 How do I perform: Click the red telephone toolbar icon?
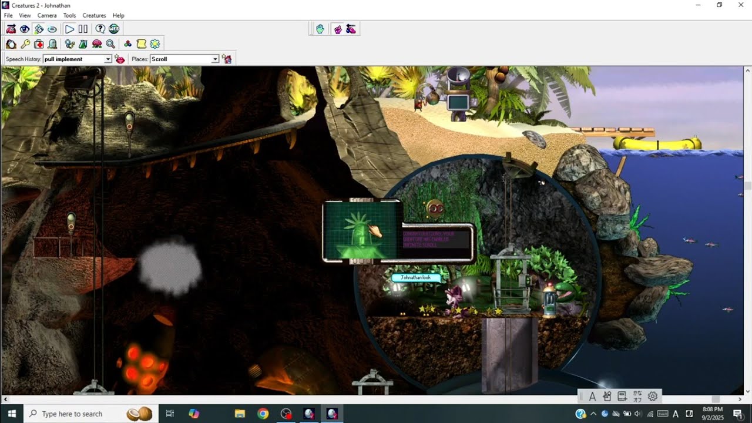[x=11, y=29]
